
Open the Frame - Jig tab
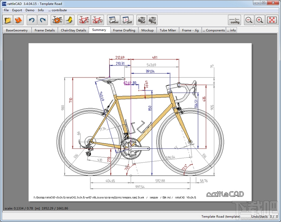(190, 30)
